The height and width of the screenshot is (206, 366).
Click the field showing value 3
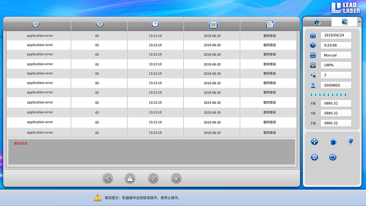tap(336, 75)
